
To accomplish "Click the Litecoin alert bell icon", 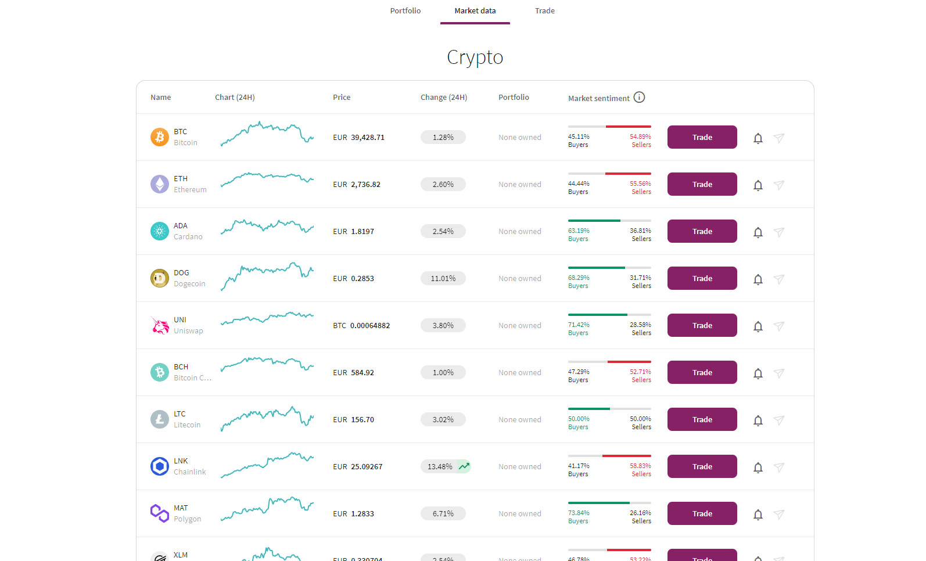I will click(758, 420).
